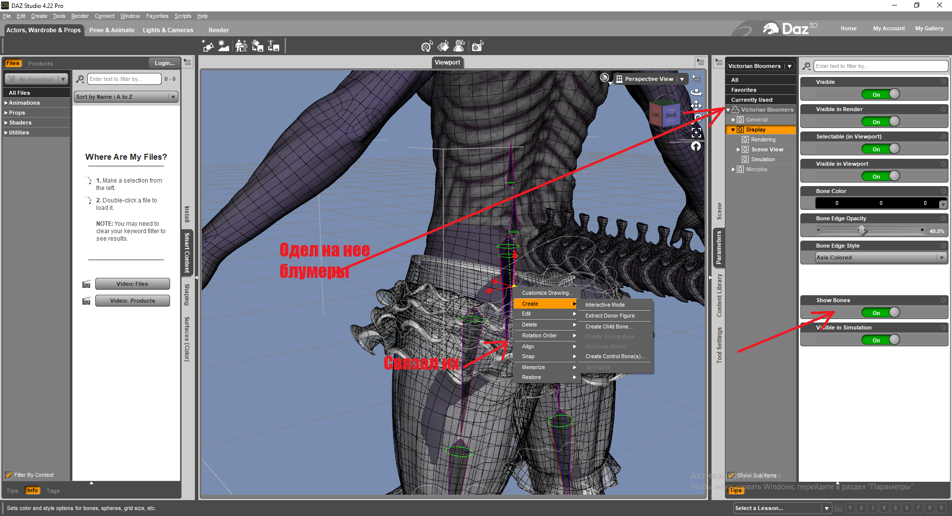
Task: Expand the Morphs property group
Action: coord(733,169)
